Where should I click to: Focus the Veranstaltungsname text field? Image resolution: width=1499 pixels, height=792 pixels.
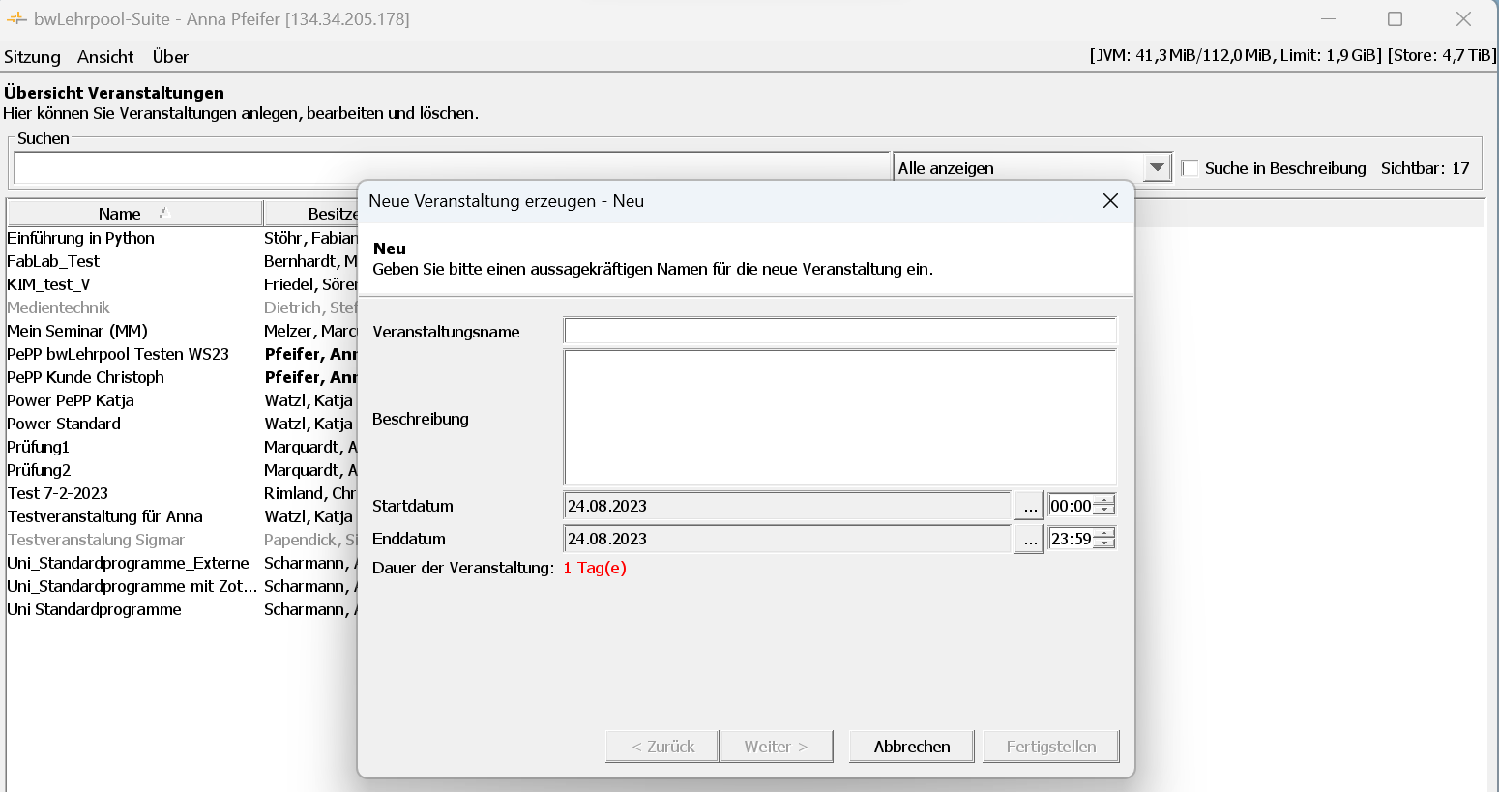pos(839,331)
